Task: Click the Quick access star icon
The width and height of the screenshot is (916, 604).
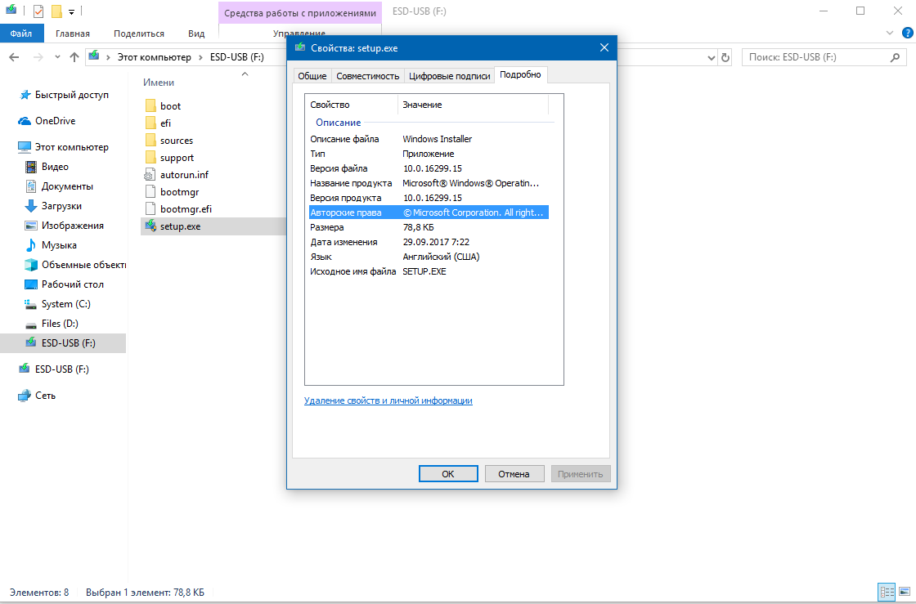Action: coord(25,95)
